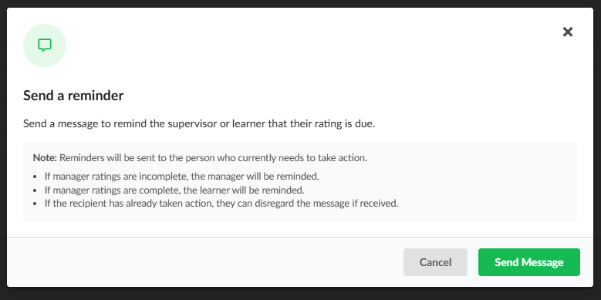Click the dark backdrop outside the dialog
Viewport: 601px width, 300px height.
(301, 294)
